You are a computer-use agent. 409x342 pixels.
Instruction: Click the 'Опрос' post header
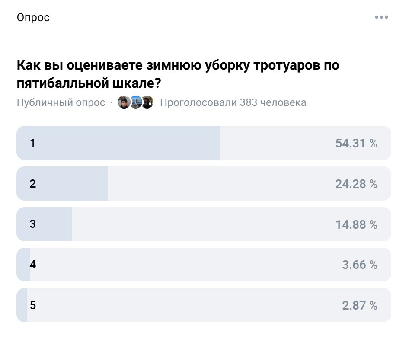click(x=33, y=17)
